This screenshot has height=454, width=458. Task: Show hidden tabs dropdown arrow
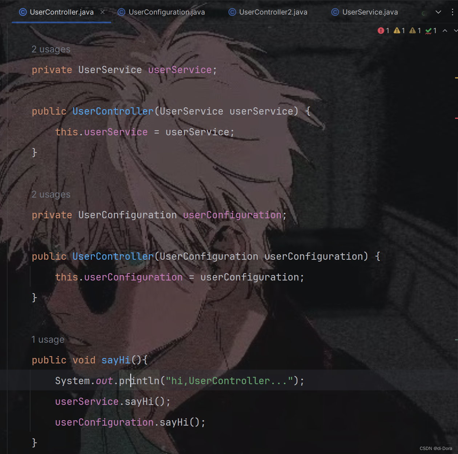click(x=438, y=12)
